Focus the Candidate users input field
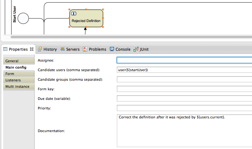252x149 pixels. tap(184, 70)
